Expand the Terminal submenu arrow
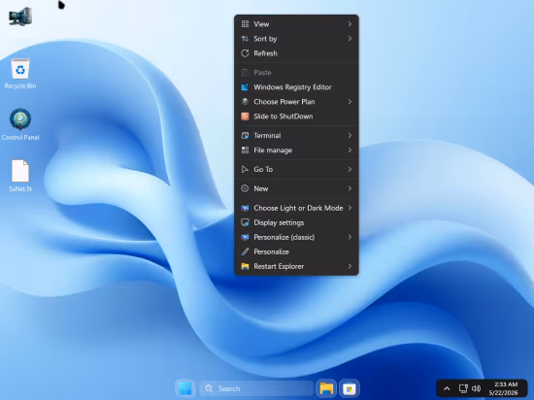534x400 pixels. click(350, 136)
